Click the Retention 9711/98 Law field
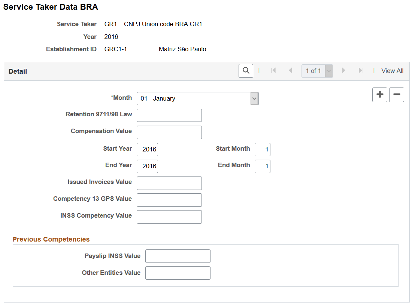The height and width of the screenshot is (304, 412). click(169, 115)
